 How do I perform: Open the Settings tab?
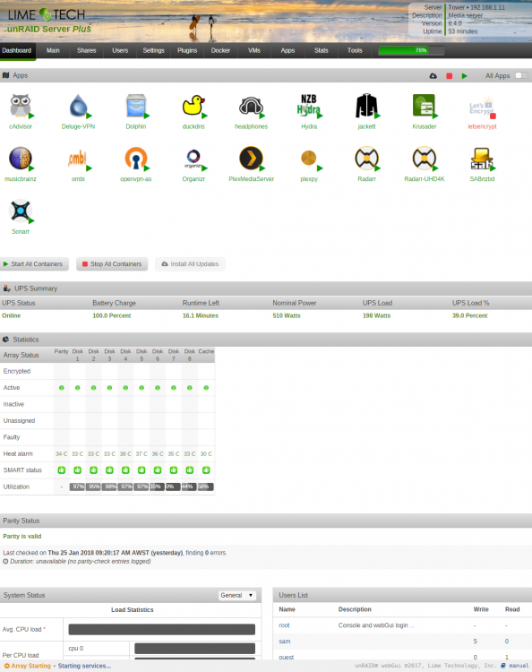[154, 50]
